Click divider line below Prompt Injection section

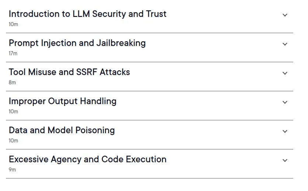click(x=149, y=62)
